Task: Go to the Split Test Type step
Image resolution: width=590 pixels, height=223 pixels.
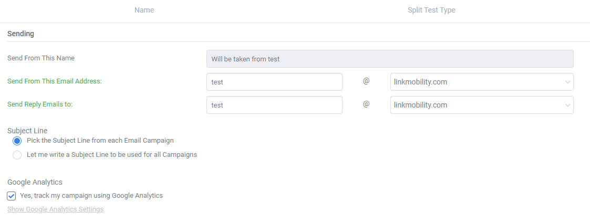Action: 431,10
